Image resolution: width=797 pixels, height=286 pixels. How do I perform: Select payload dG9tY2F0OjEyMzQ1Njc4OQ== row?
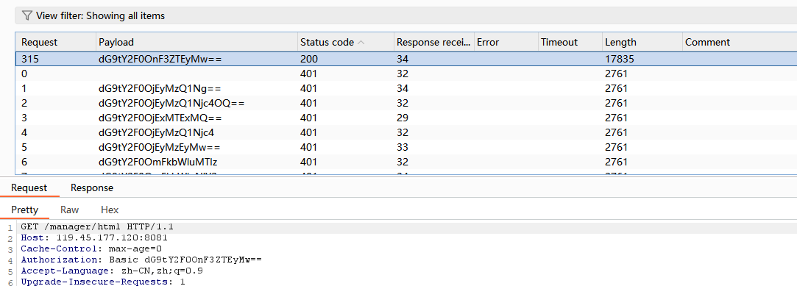(406, 103)
